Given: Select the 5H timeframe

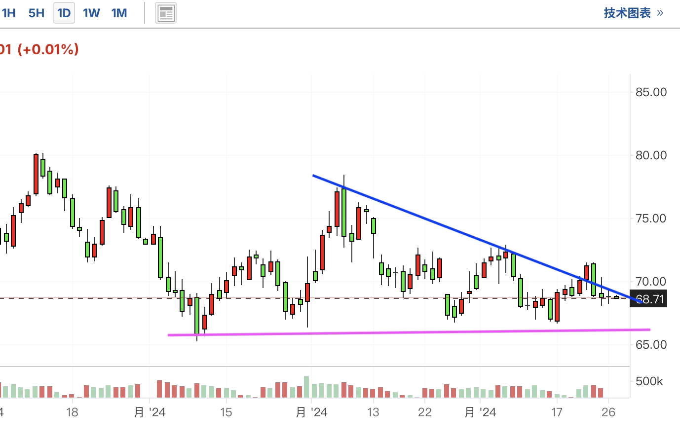Looking at the screenshot, I should tap(37, 13).
